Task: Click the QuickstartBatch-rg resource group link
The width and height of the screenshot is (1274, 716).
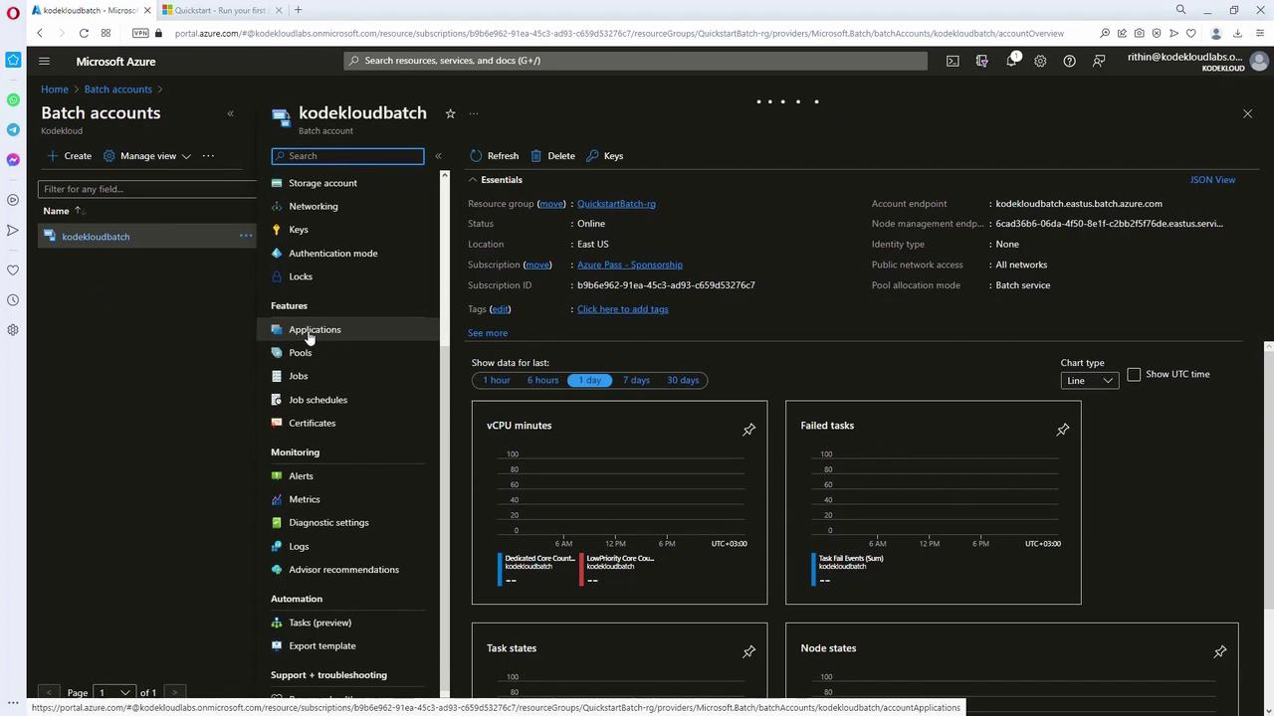Action: [616, 204]
